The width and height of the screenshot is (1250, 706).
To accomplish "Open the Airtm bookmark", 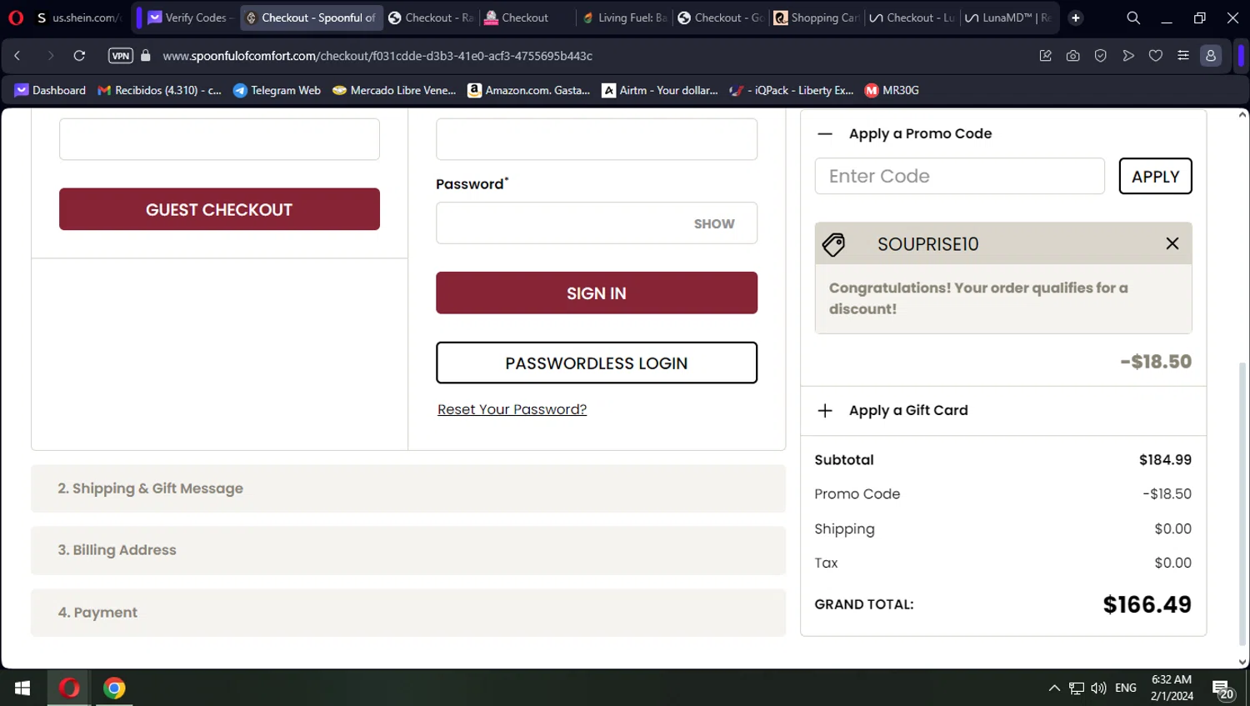I will click(659, 90).
